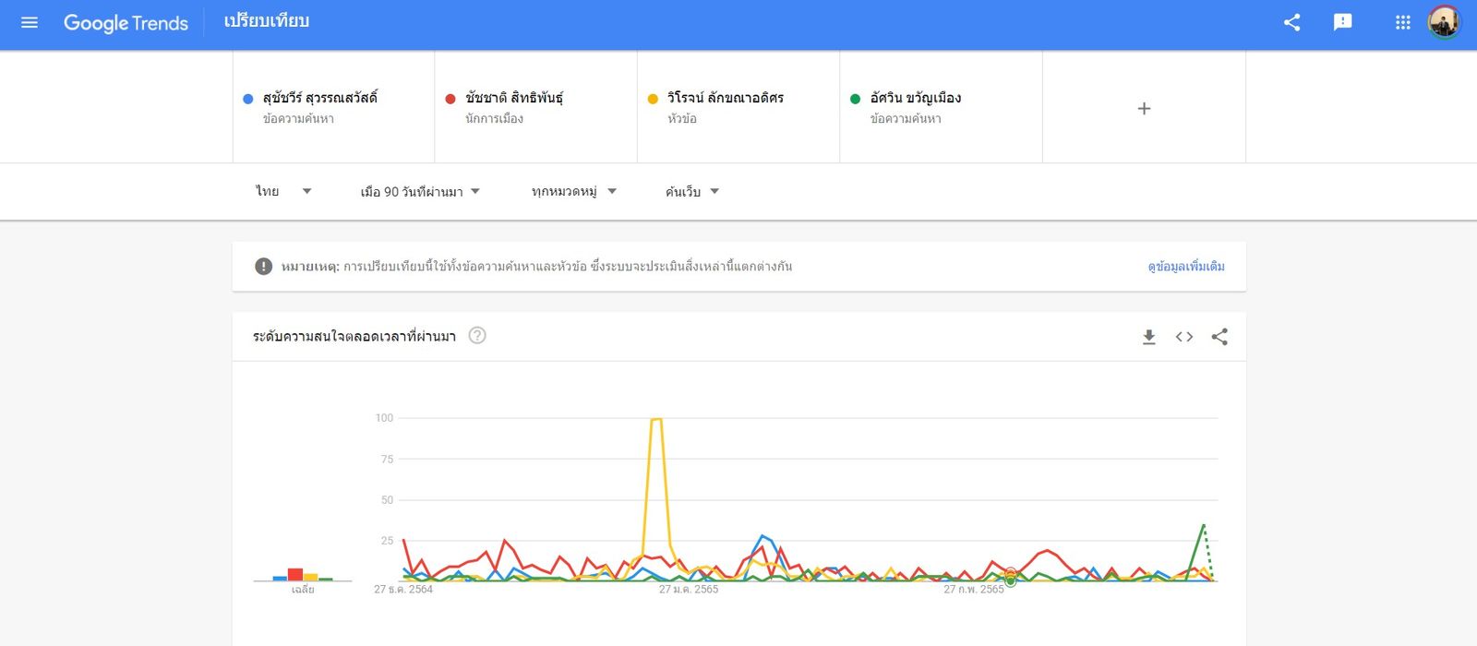Click the 25 y-axis label

click(387, 541)
